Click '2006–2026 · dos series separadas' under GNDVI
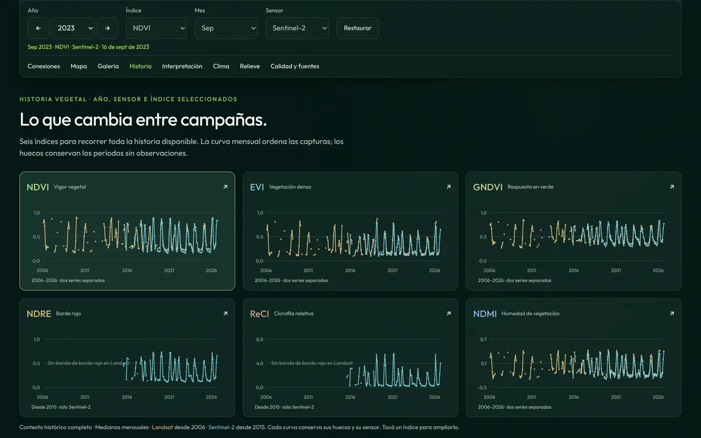Image resolution: width=701 pixels, height=438 pixels. [x=514, y=280]
